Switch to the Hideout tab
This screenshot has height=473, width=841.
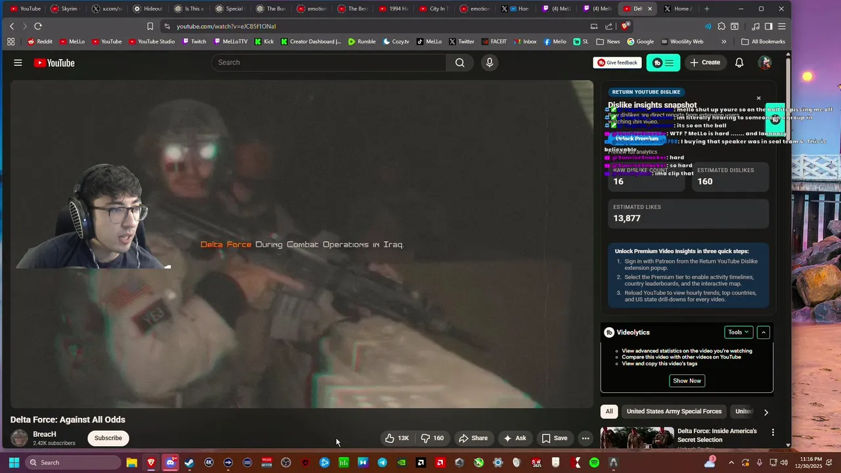click(148, 9)
